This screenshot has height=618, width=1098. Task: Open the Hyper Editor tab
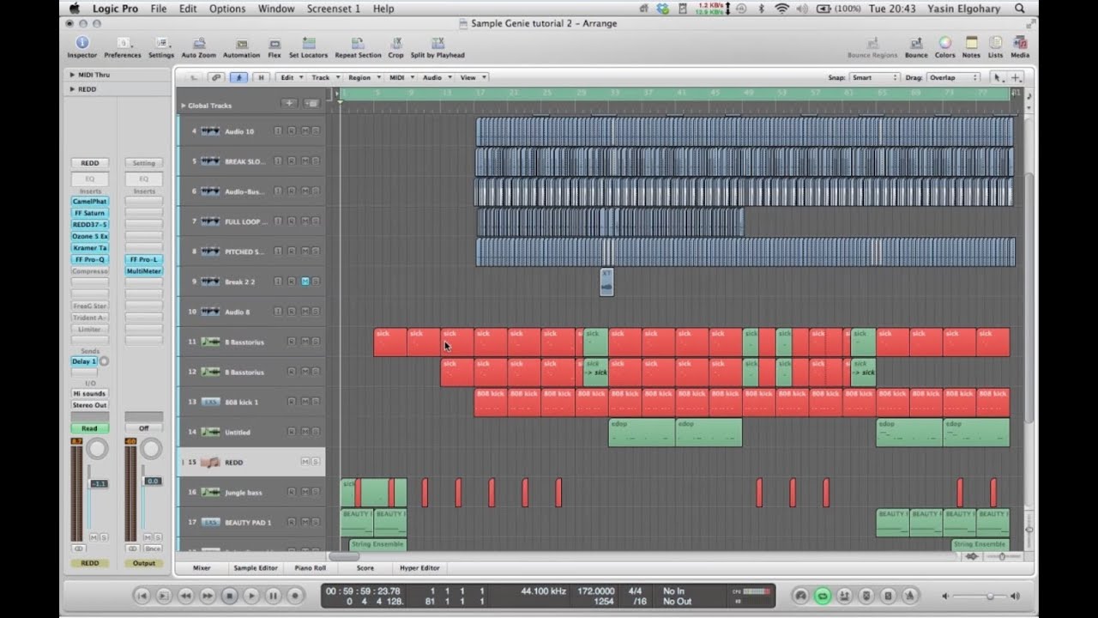click(419, 568)
